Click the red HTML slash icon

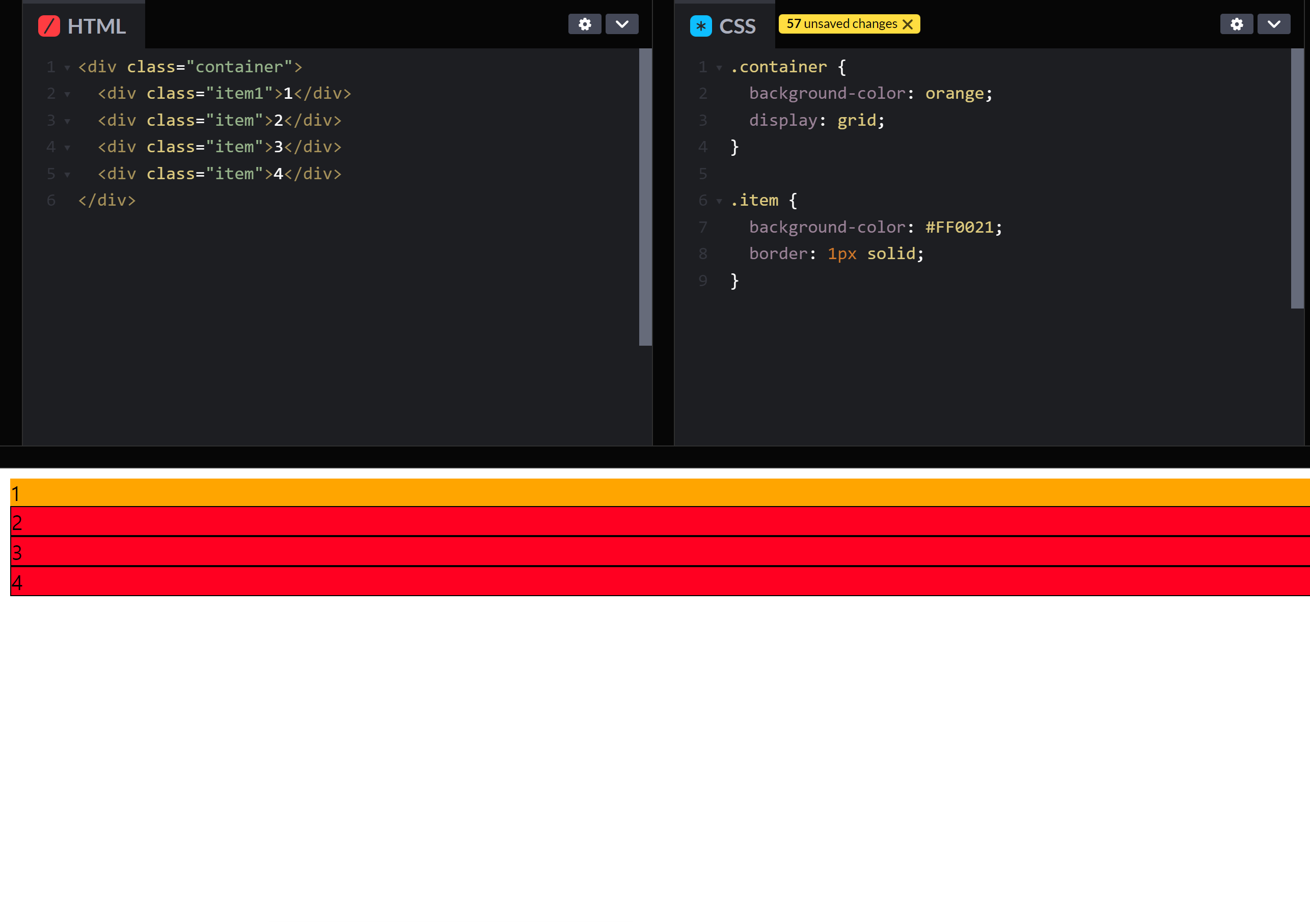49,26
